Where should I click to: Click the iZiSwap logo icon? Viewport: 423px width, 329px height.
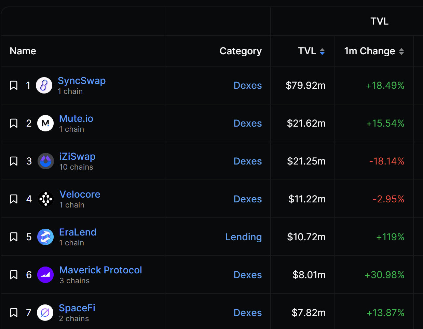pos(45,161)
